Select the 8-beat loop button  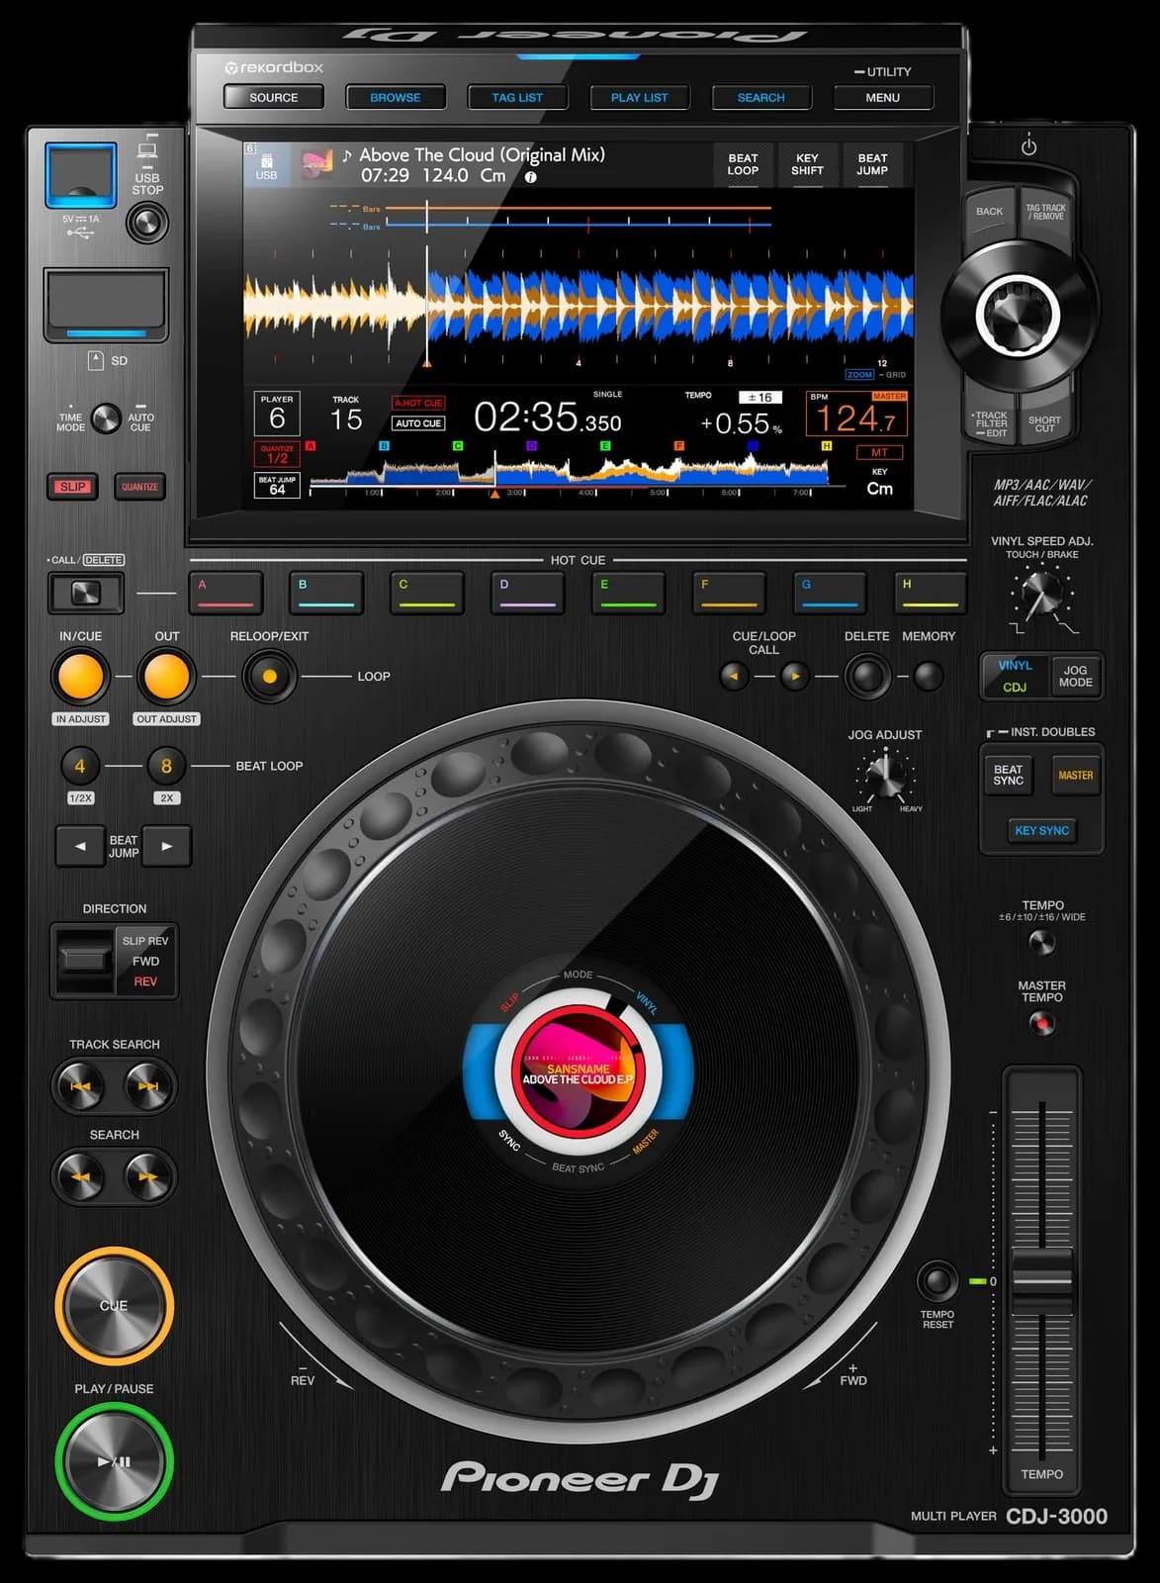(x=166, y=766)
